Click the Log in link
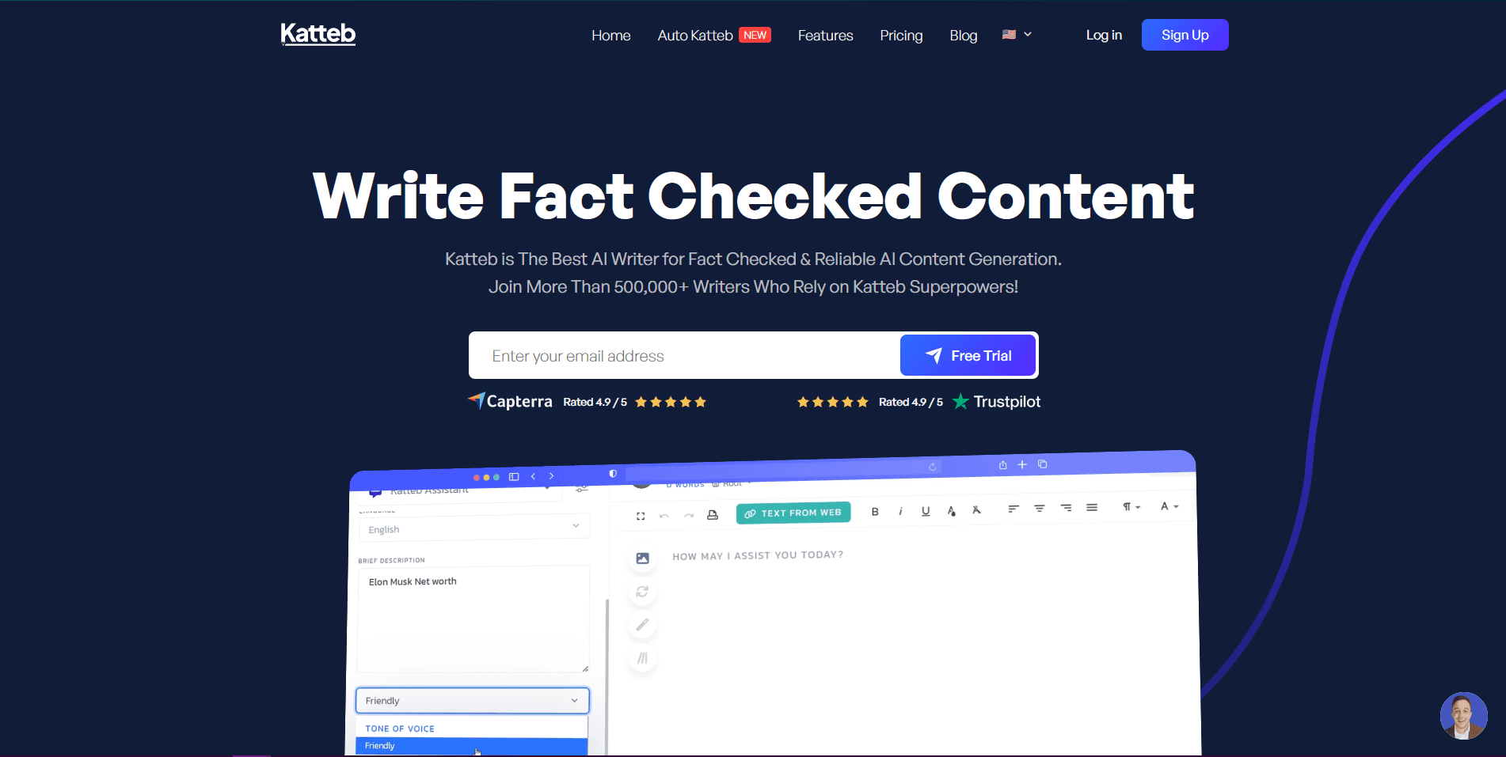The width and height of the screenshot is (1506, 757). click(1104, 35)
